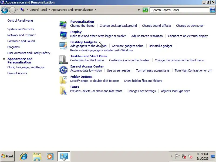The width and height of the screenshot is (216, 162).
Task: Click the Control Panel breadcrumb
Action: pos(38,10)
